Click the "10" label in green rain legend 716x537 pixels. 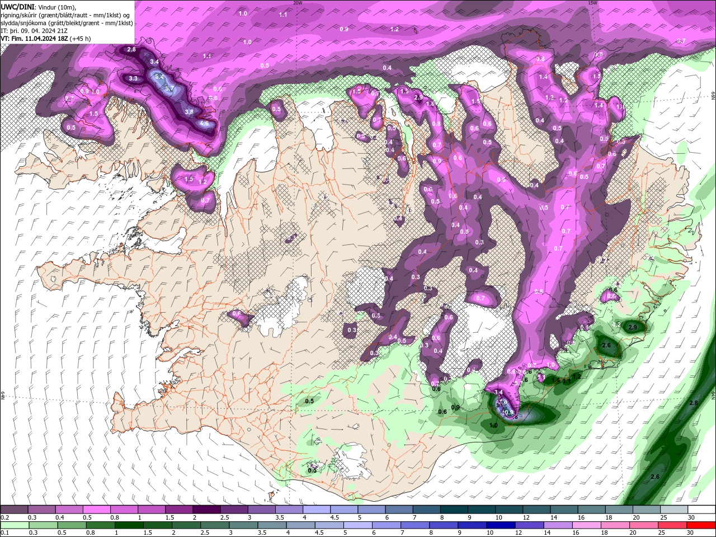tap(490, 533)
